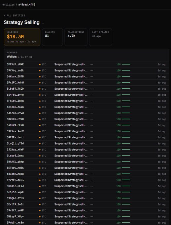The width and height of the screenshot is (171, 225).
Task: Open wallet 3HkAXU…qbNp
Action: [x=15, y=162]
